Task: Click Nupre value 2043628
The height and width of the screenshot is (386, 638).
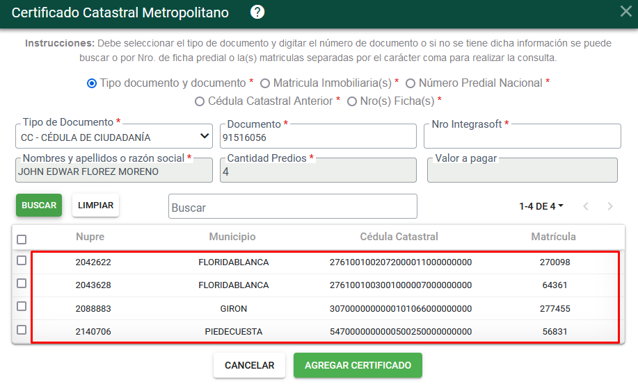Action: [93, 285]
